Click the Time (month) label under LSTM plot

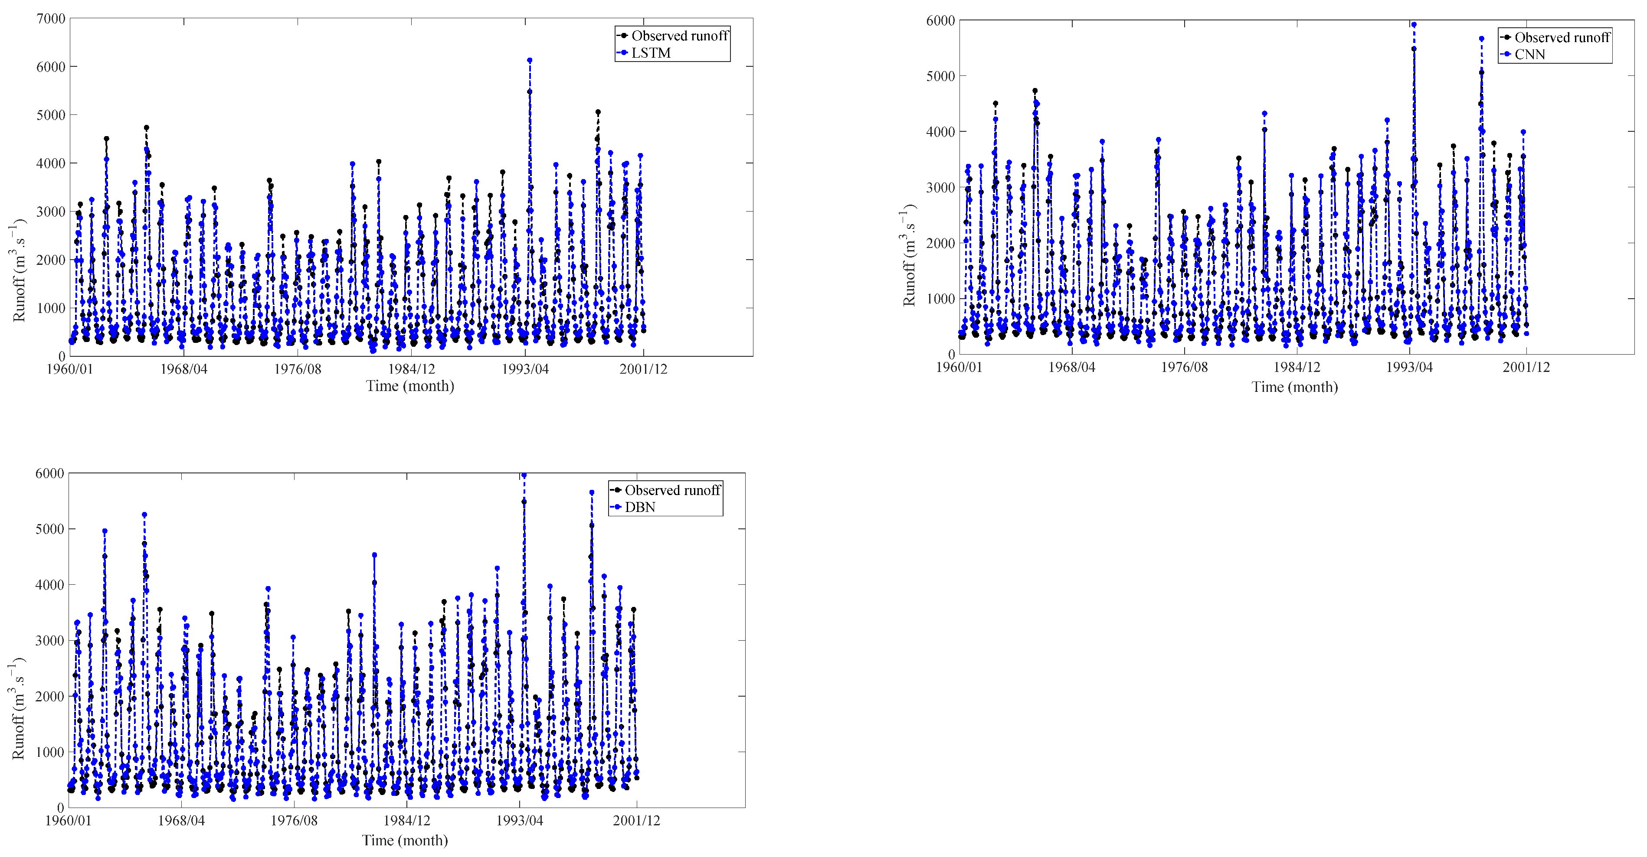(x=410, y=387)
